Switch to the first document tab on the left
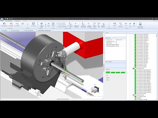Viewport: 158px width, 118px height. tap(5, 30)
